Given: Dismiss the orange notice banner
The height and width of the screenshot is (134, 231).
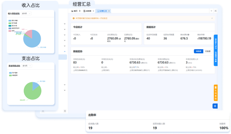Looking at the screenshot, I should tap(212, 18).
